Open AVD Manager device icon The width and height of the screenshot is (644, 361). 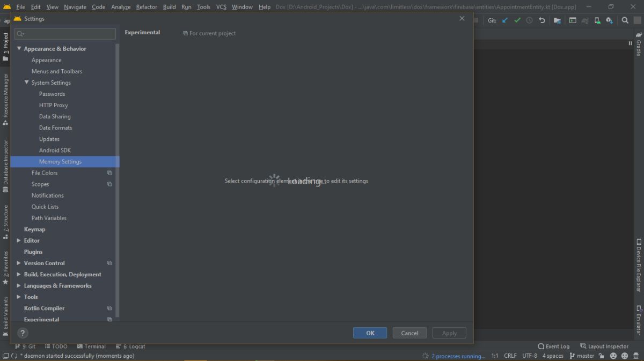(597, 20)
